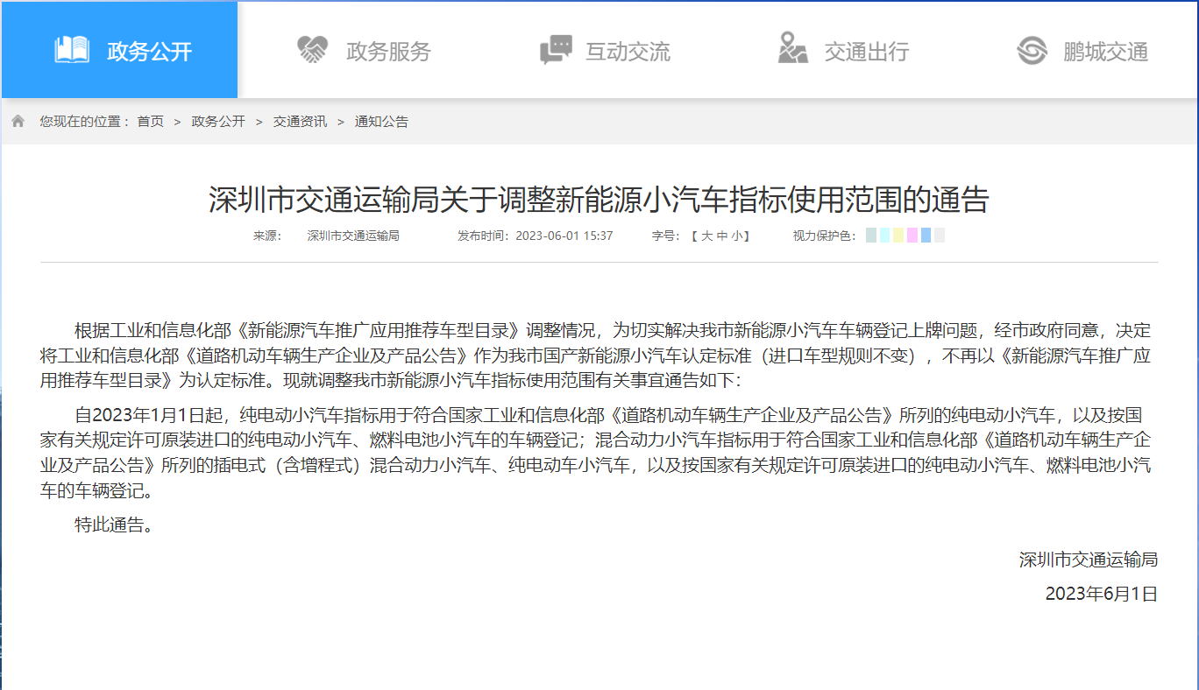1199x690 pixels.
Task: Choose the pink eye protection color
Action: coord(912,236)
